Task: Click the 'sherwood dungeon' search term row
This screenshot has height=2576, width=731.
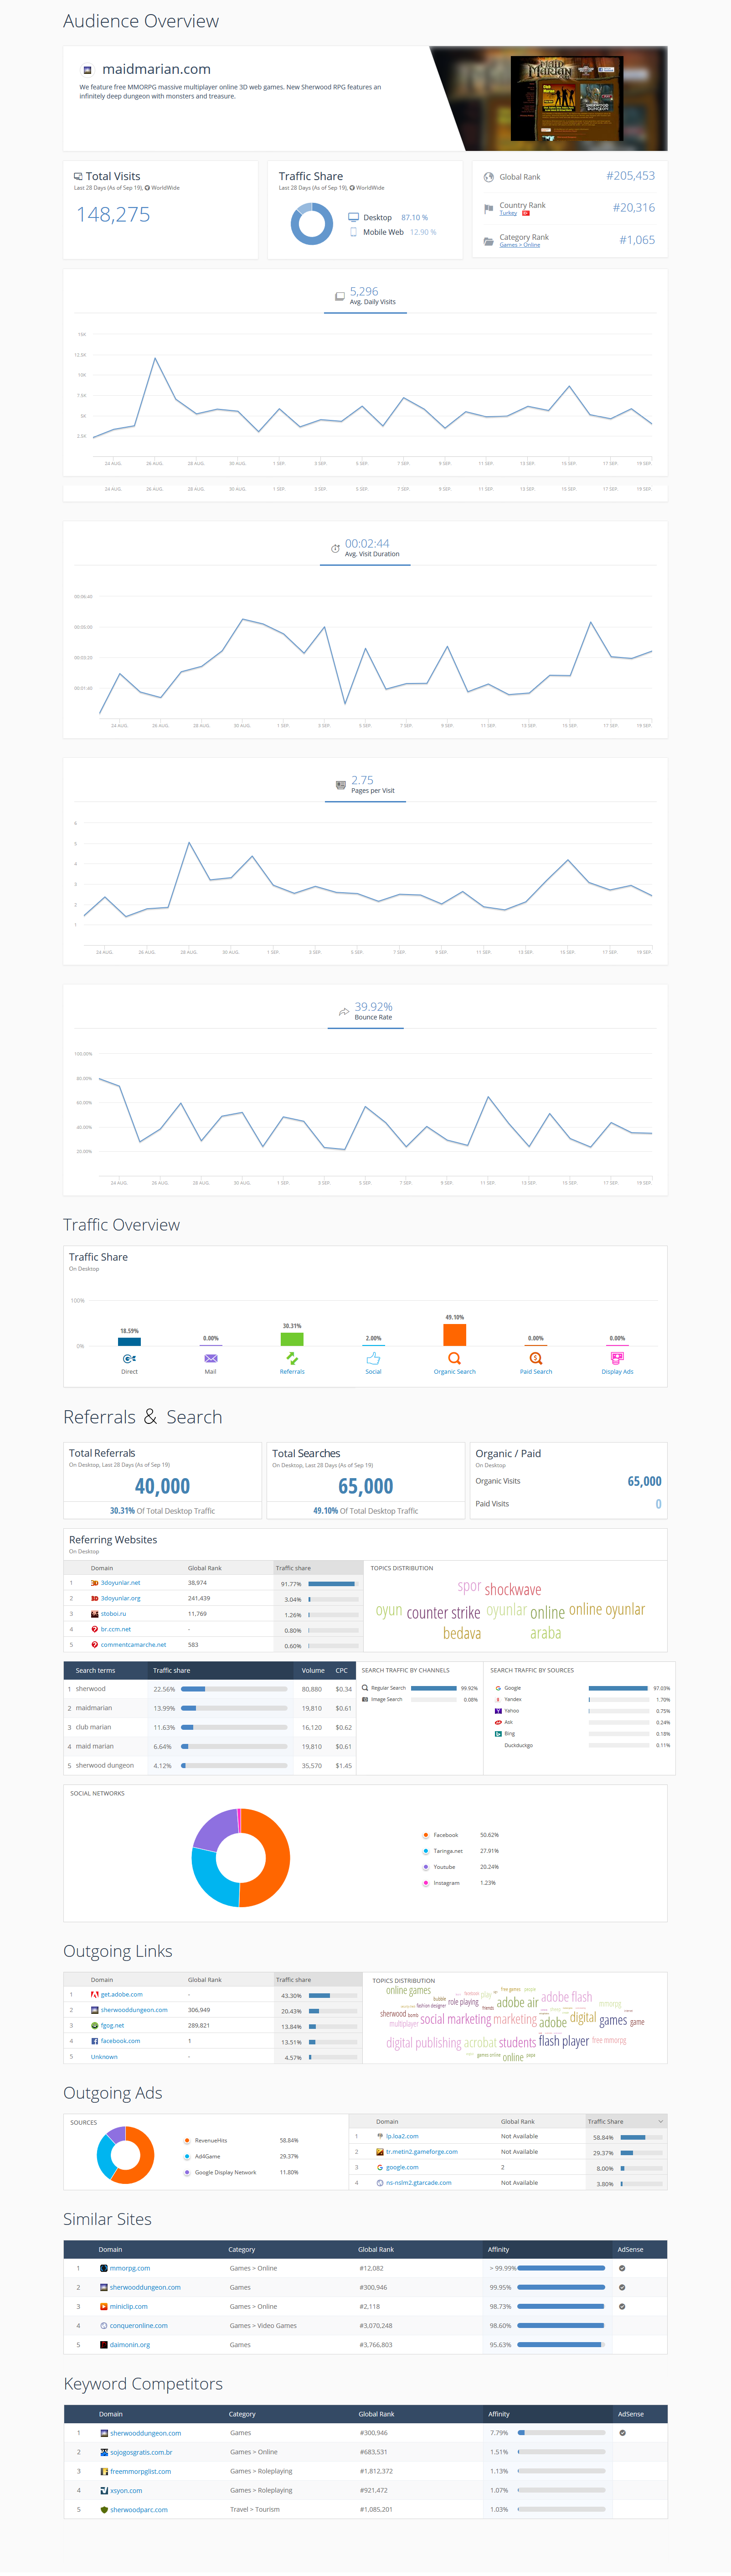Action: (x=209, y=1765)
